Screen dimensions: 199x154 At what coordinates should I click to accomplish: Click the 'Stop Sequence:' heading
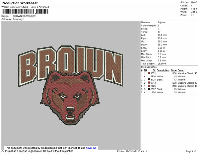149,67
